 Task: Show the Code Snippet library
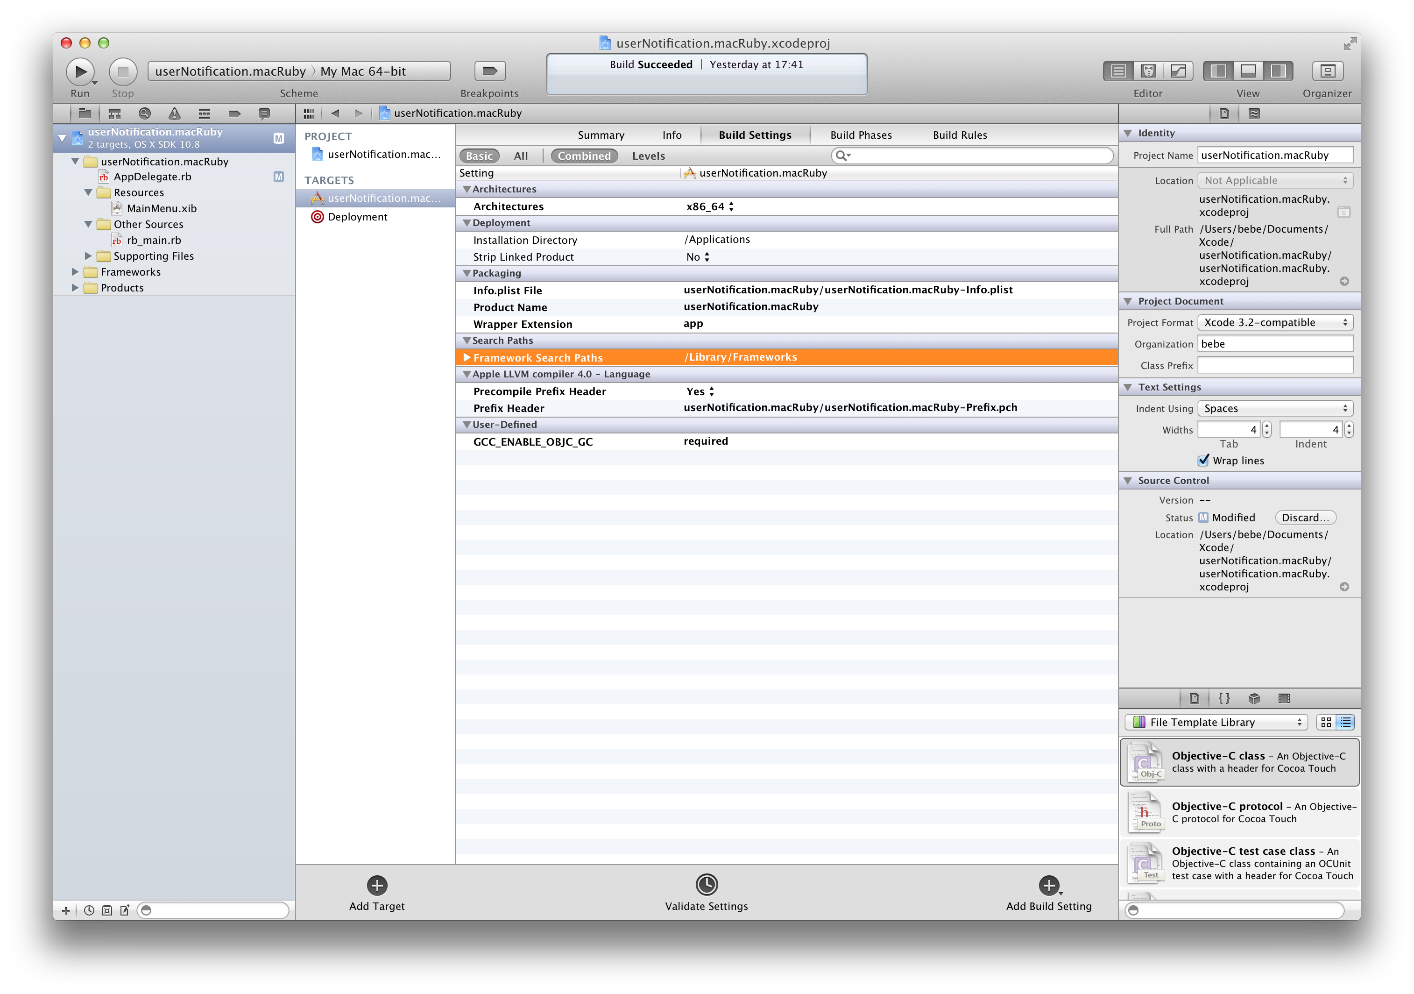point(1224,698)
